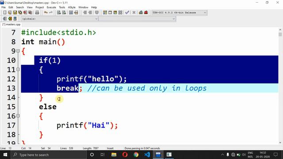
Task: Select the masterc.cpp editor tab
Action: 11,25
